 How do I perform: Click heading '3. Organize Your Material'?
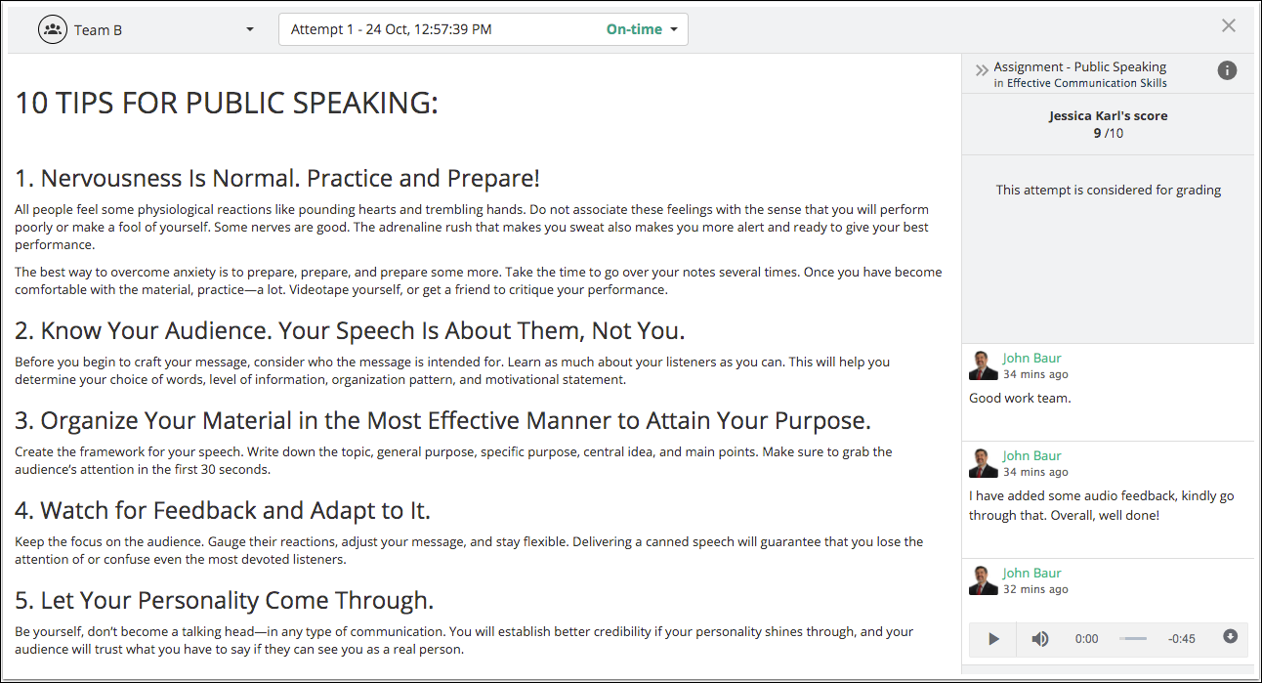click(x=442, y=421)
